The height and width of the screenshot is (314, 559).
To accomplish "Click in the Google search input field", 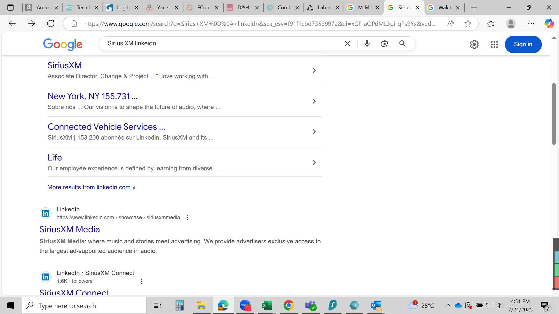I will pyautogui.click(x=224, y=44).
